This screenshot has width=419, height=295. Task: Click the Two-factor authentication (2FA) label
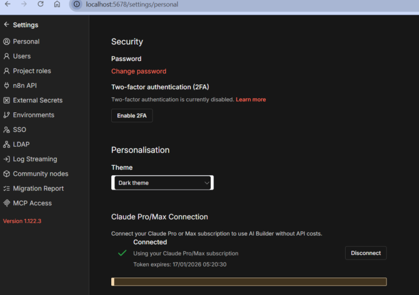tap(160, 87)
